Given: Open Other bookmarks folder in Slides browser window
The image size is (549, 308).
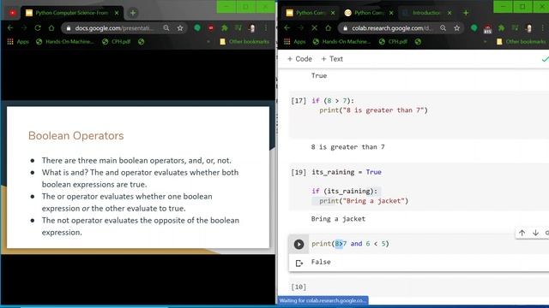Looking at the screenshot, I should click(x=244, y=42).
